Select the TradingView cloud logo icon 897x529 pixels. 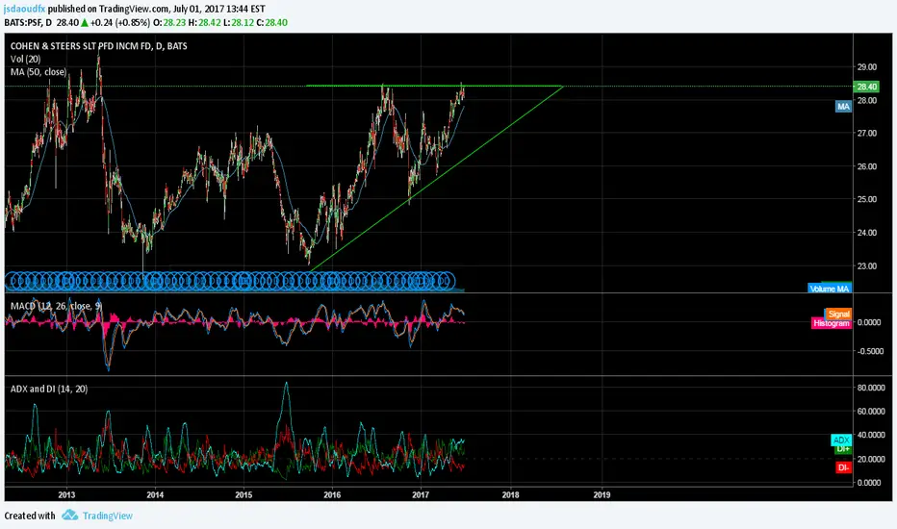click(x=70, y=516)
